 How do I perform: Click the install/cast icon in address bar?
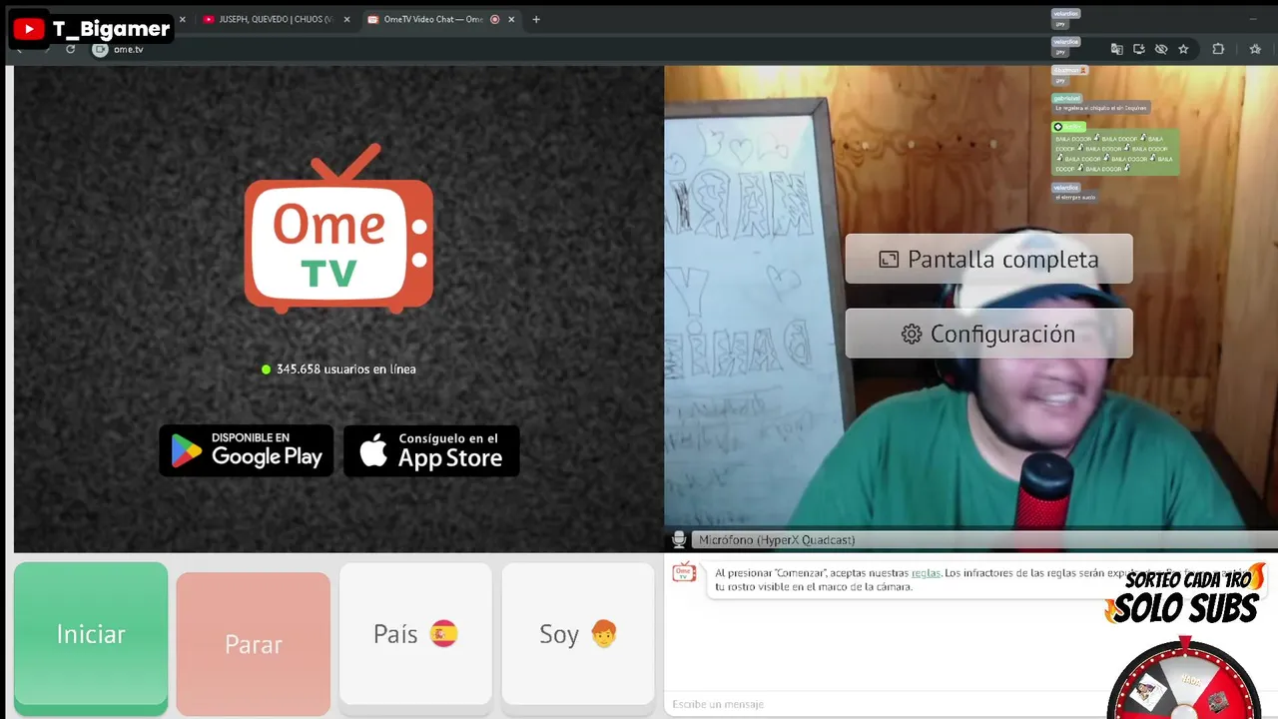click(x=1139, y=49)
